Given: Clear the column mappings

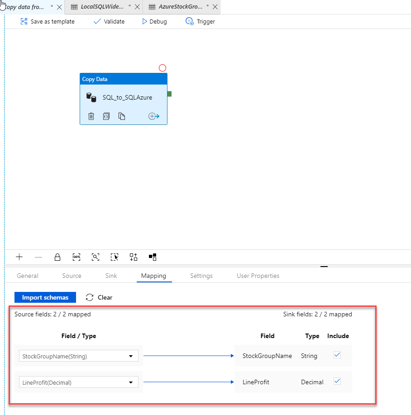Looking at the screenshot, I should 99,297.
